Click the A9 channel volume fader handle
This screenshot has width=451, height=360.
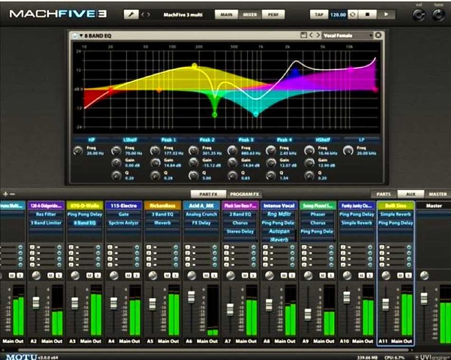click(308, 315)
